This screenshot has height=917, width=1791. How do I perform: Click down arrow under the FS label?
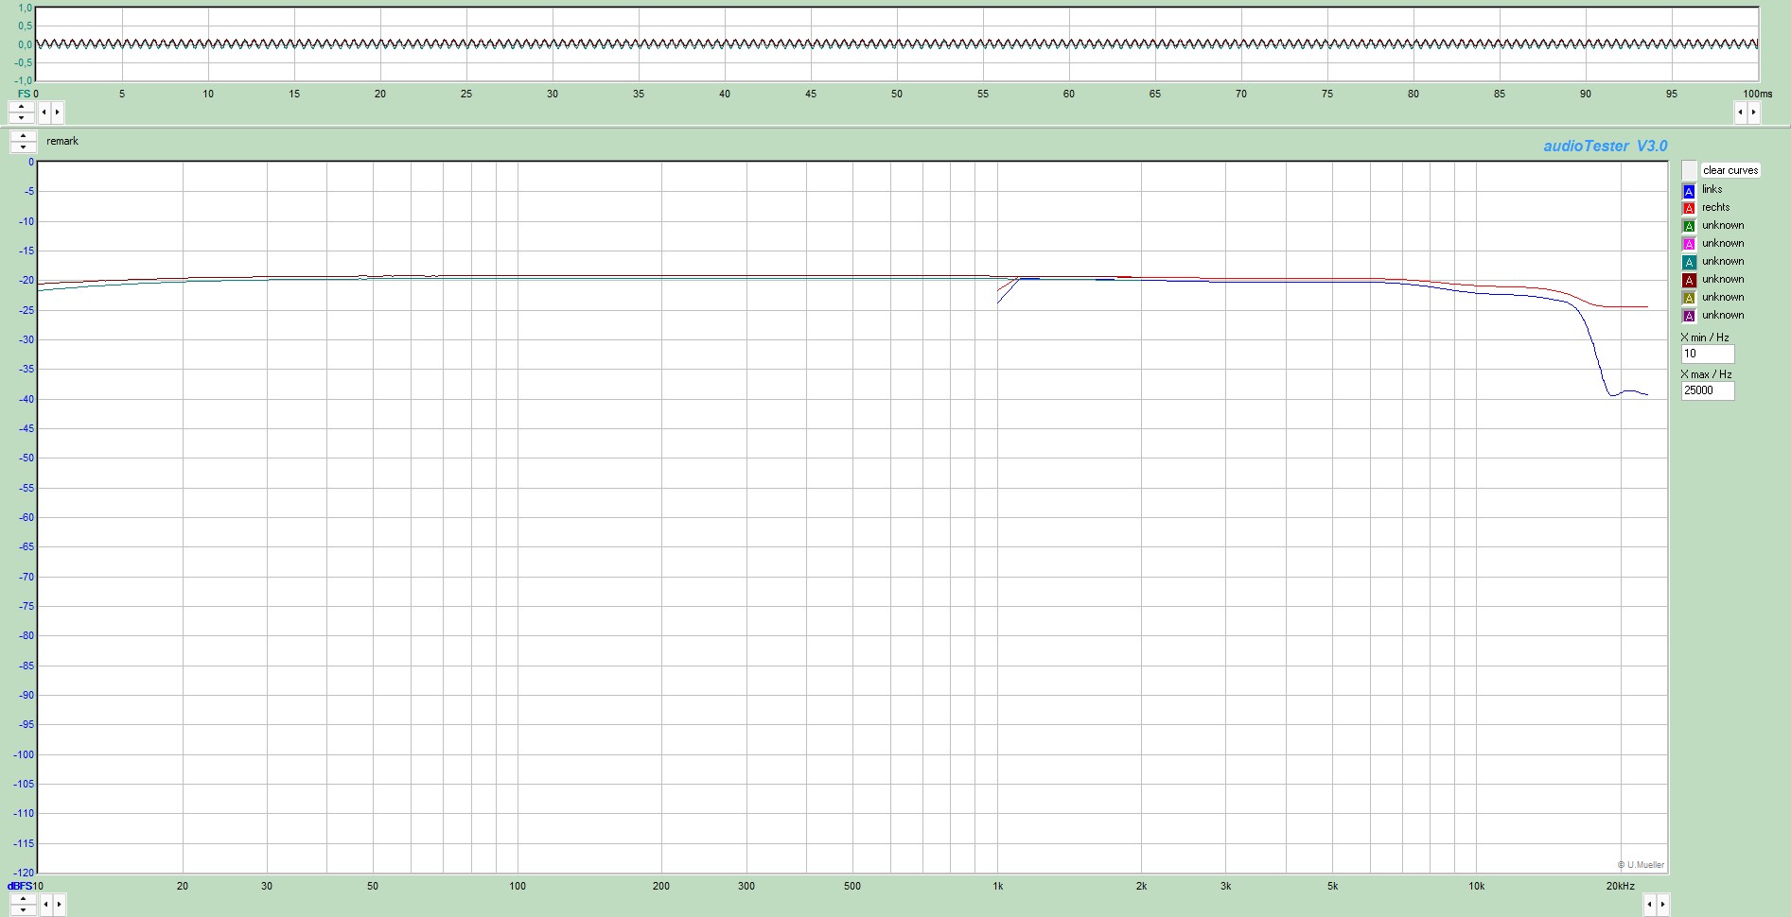(22, 118)
